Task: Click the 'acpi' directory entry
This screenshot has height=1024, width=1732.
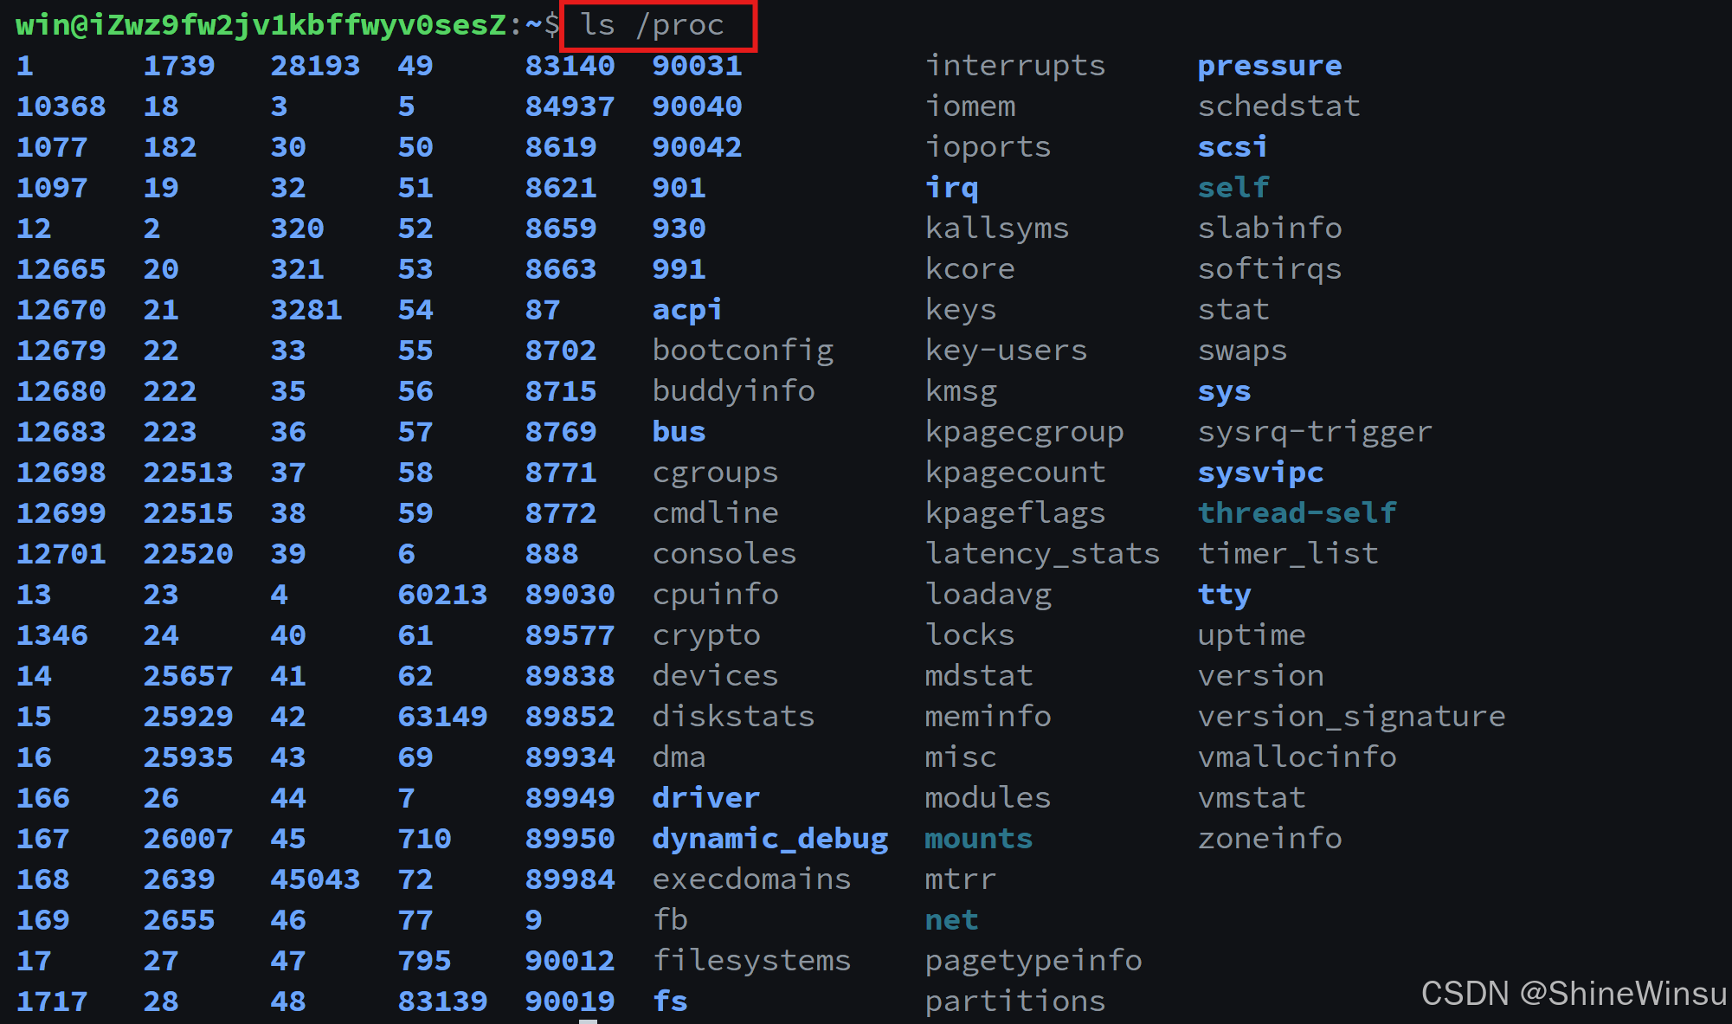Action: 686,310
